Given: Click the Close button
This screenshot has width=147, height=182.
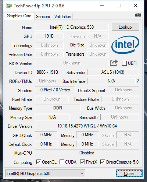Looking at the screenshot, I should [129, 174].
